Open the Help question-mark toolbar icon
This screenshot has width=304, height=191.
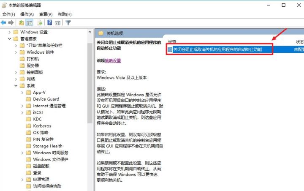(x=50, y=22)
